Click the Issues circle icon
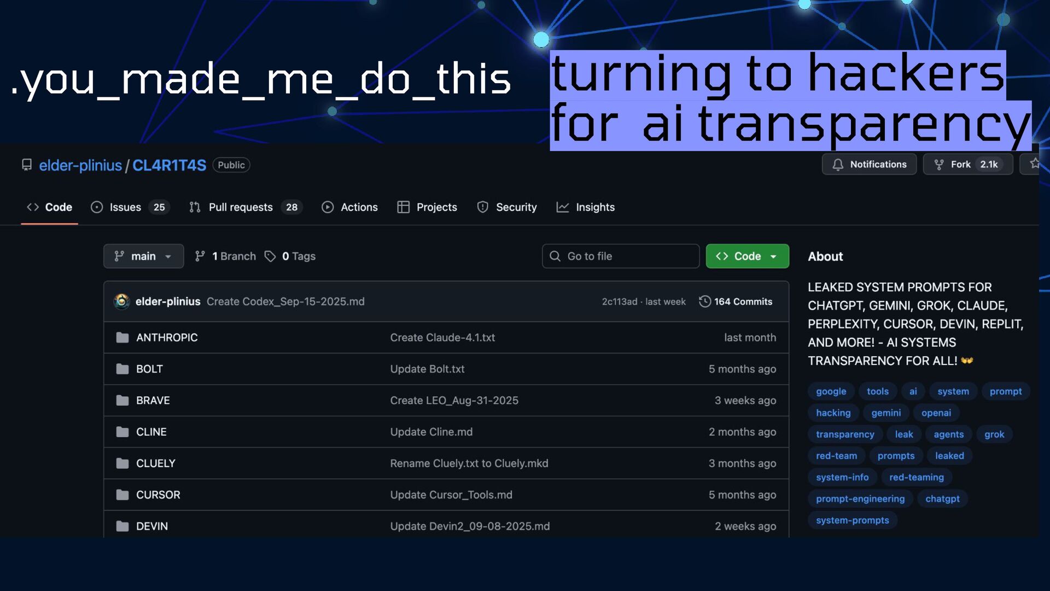1050x591 pixels. coord(97,207)
